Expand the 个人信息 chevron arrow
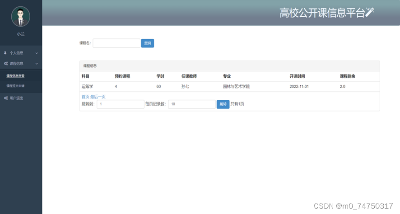The height and width of the screenshot is (214, 400). (37, 53)
